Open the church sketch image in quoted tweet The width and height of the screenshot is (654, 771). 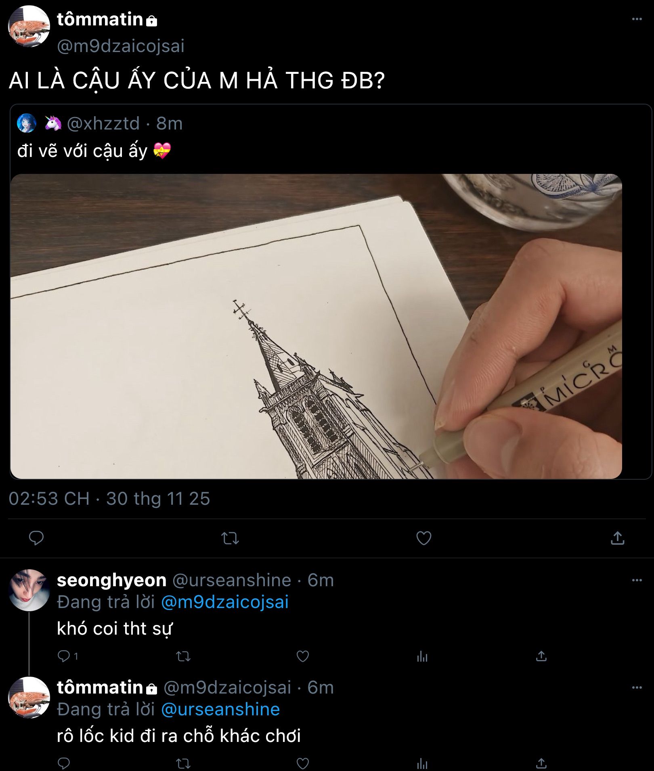click(x=316, y=326)
